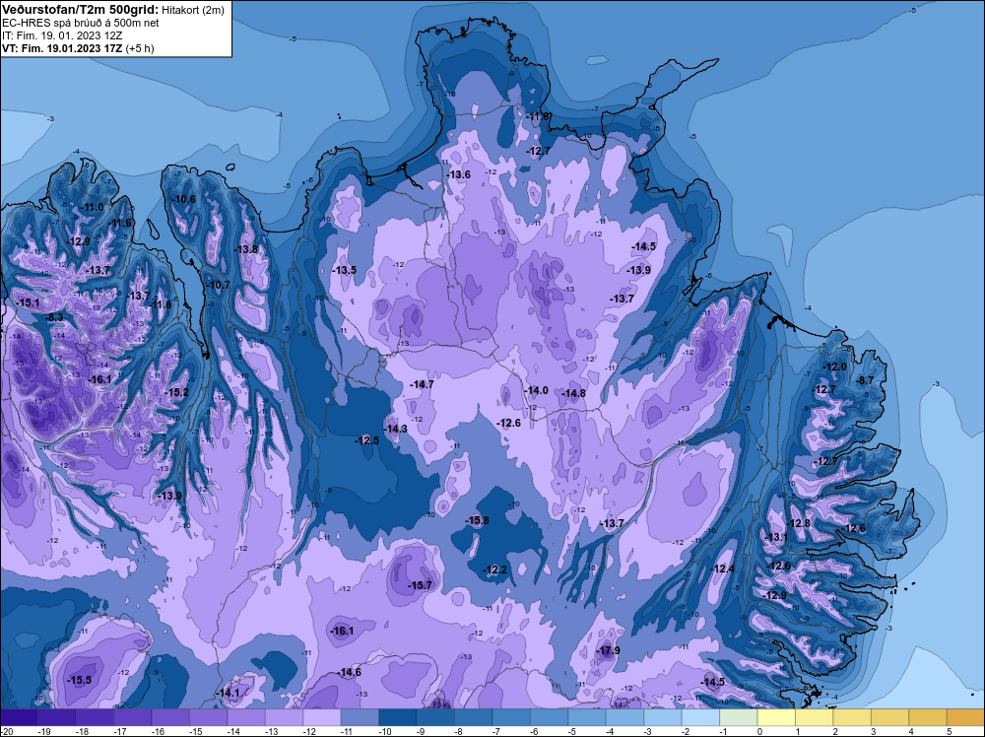Click the -10.6 temperature value

coord(183,199)
